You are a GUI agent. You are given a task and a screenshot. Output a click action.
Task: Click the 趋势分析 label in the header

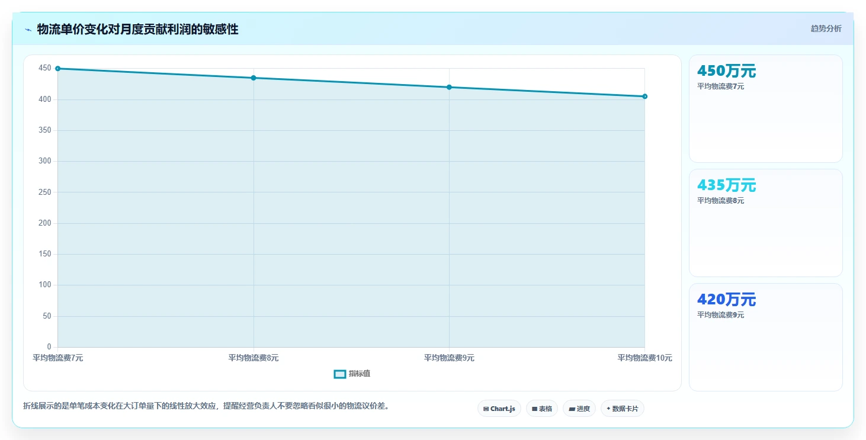point(826,28)
